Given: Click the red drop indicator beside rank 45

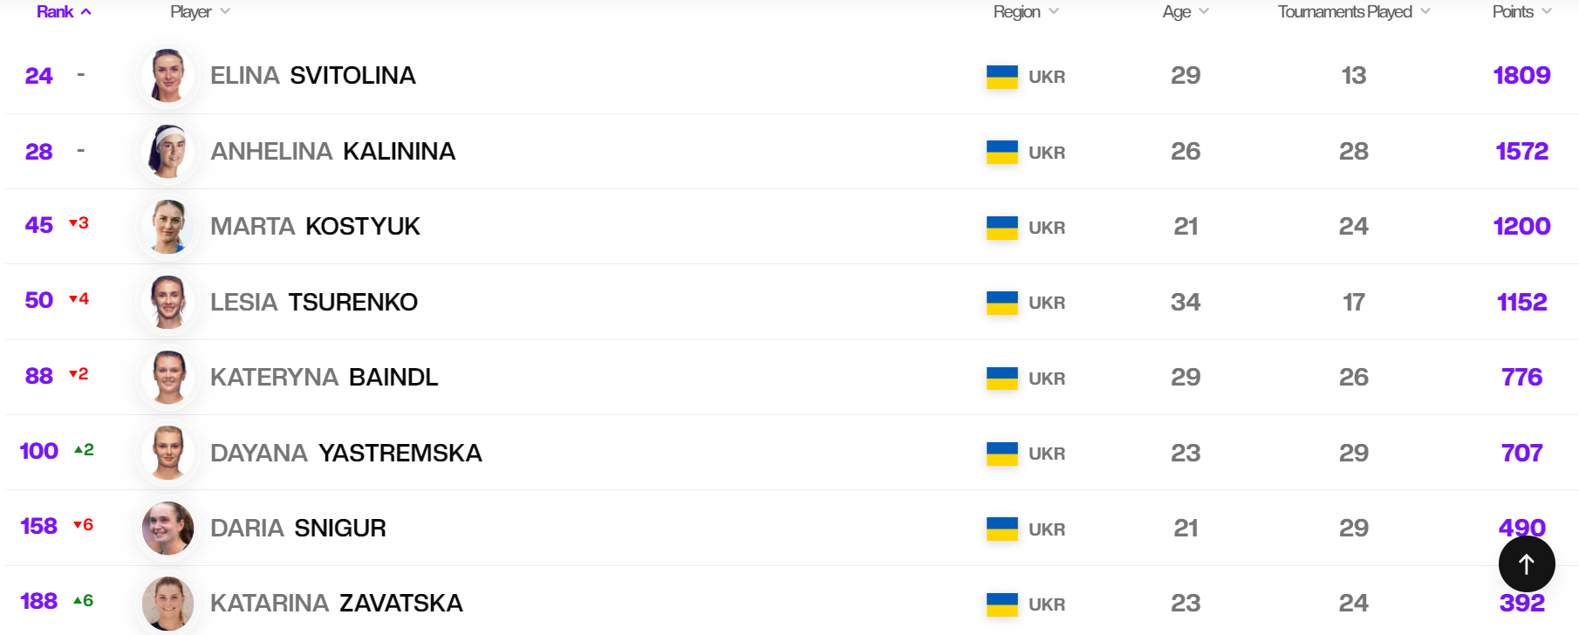Looking at the screenshot, I should click(79, 224).
